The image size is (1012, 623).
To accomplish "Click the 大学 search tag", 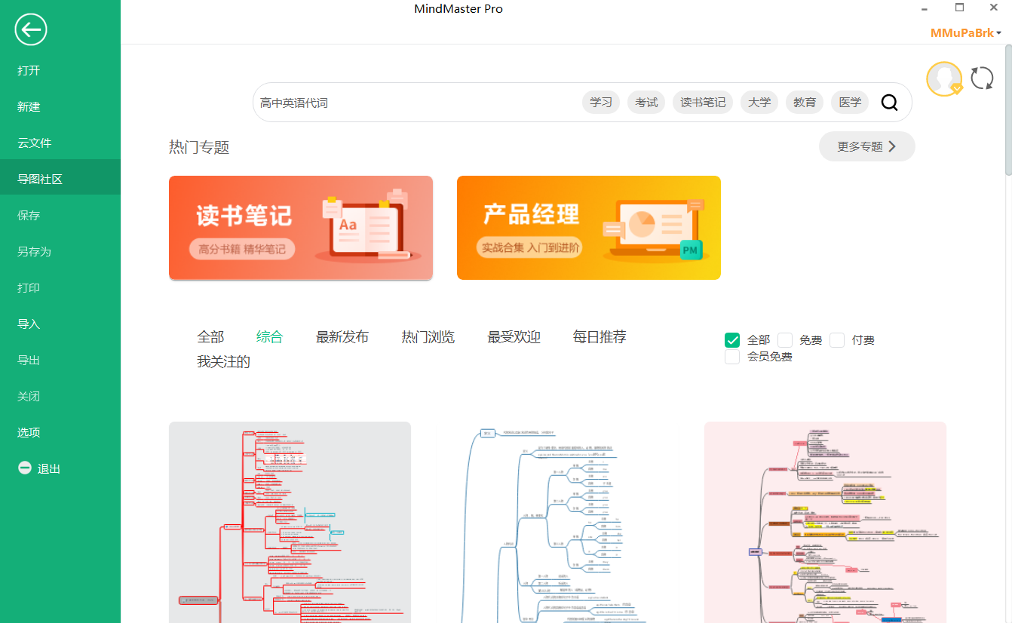I will (759, 103).
